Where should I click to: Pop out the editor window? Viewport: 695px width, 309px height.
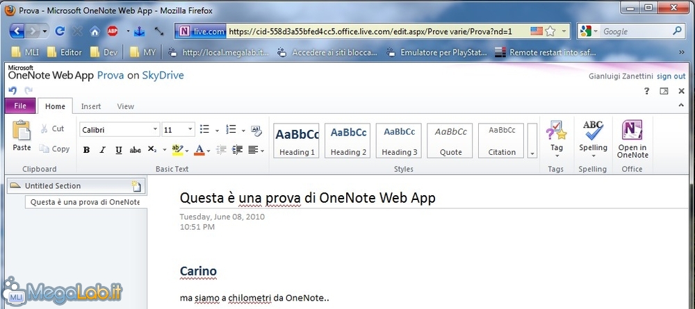pyautogui.click(x=664, y=91)
